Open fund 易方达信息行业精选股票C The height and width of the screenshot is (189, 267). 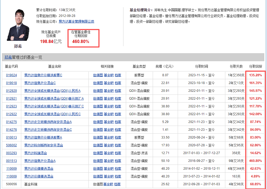[43, 75]
